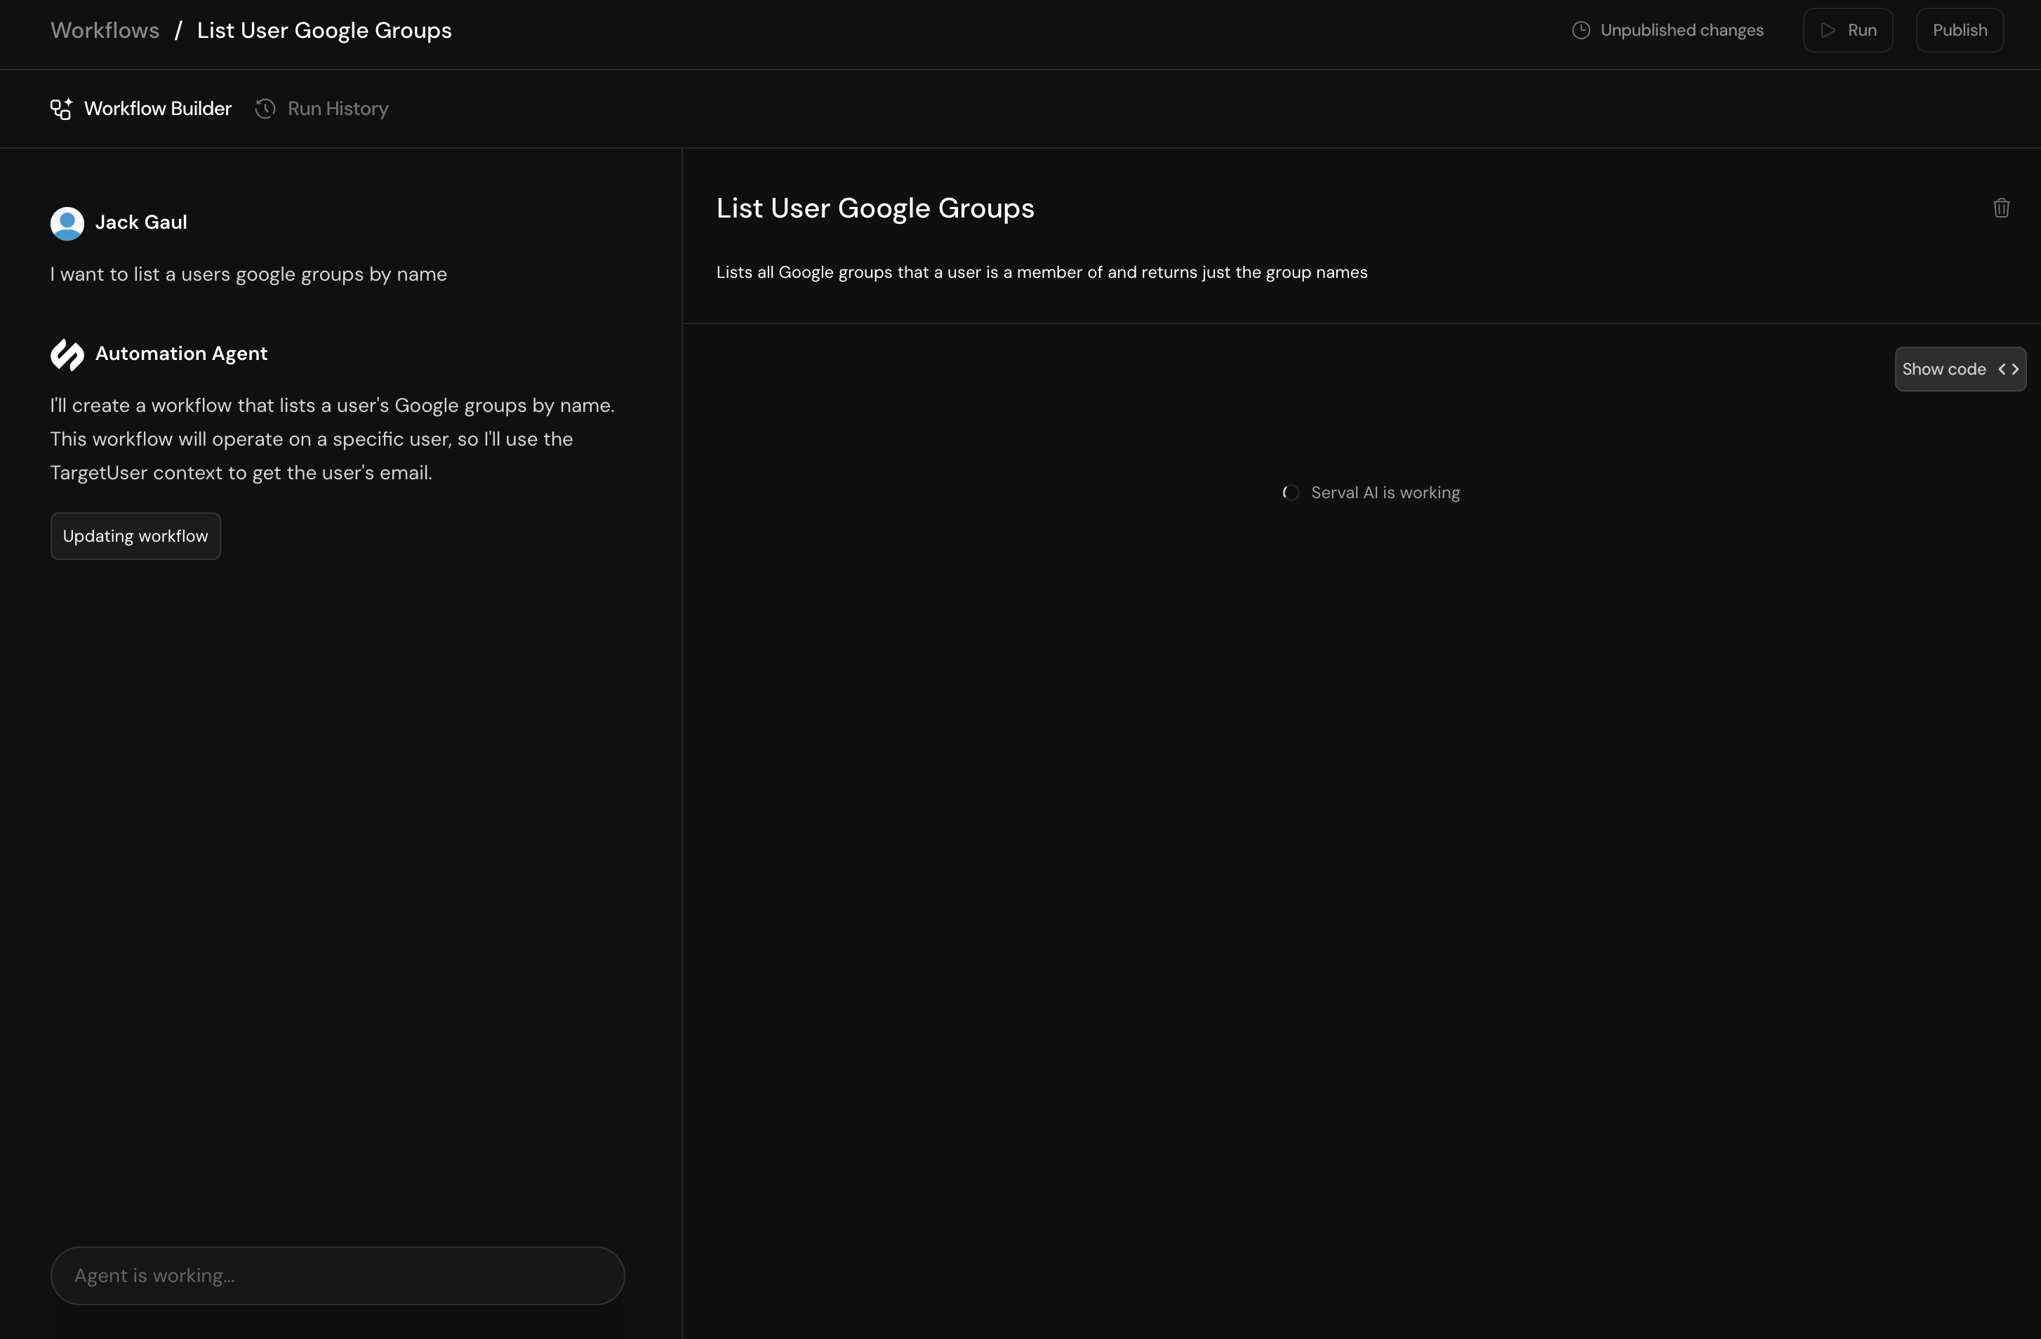
Task: Click the Agent is working input field
Action: click(x=337, y=1276)
